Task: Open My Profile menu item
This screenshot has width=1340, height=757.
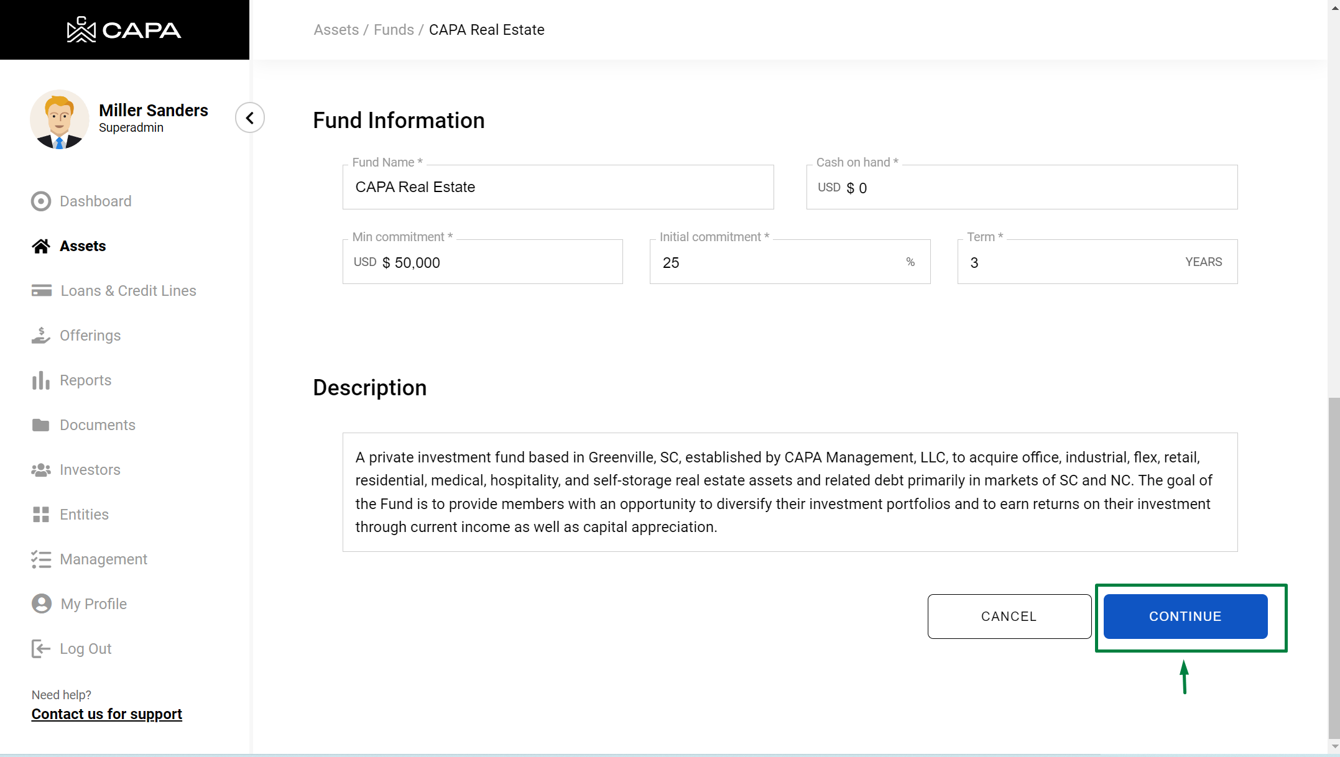Action: point(93,604)
